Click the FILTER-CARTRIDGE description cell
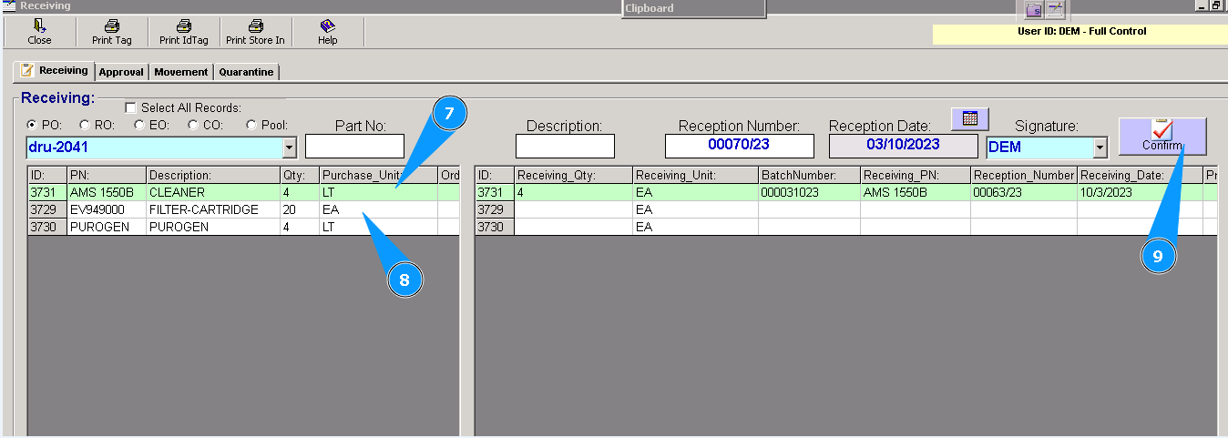Image resolution: width=1228 pixels, height=438 pixels. tap(213, 209)
